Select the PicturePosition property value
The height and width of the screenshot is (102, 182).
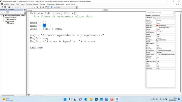click(x=166, y=54)
